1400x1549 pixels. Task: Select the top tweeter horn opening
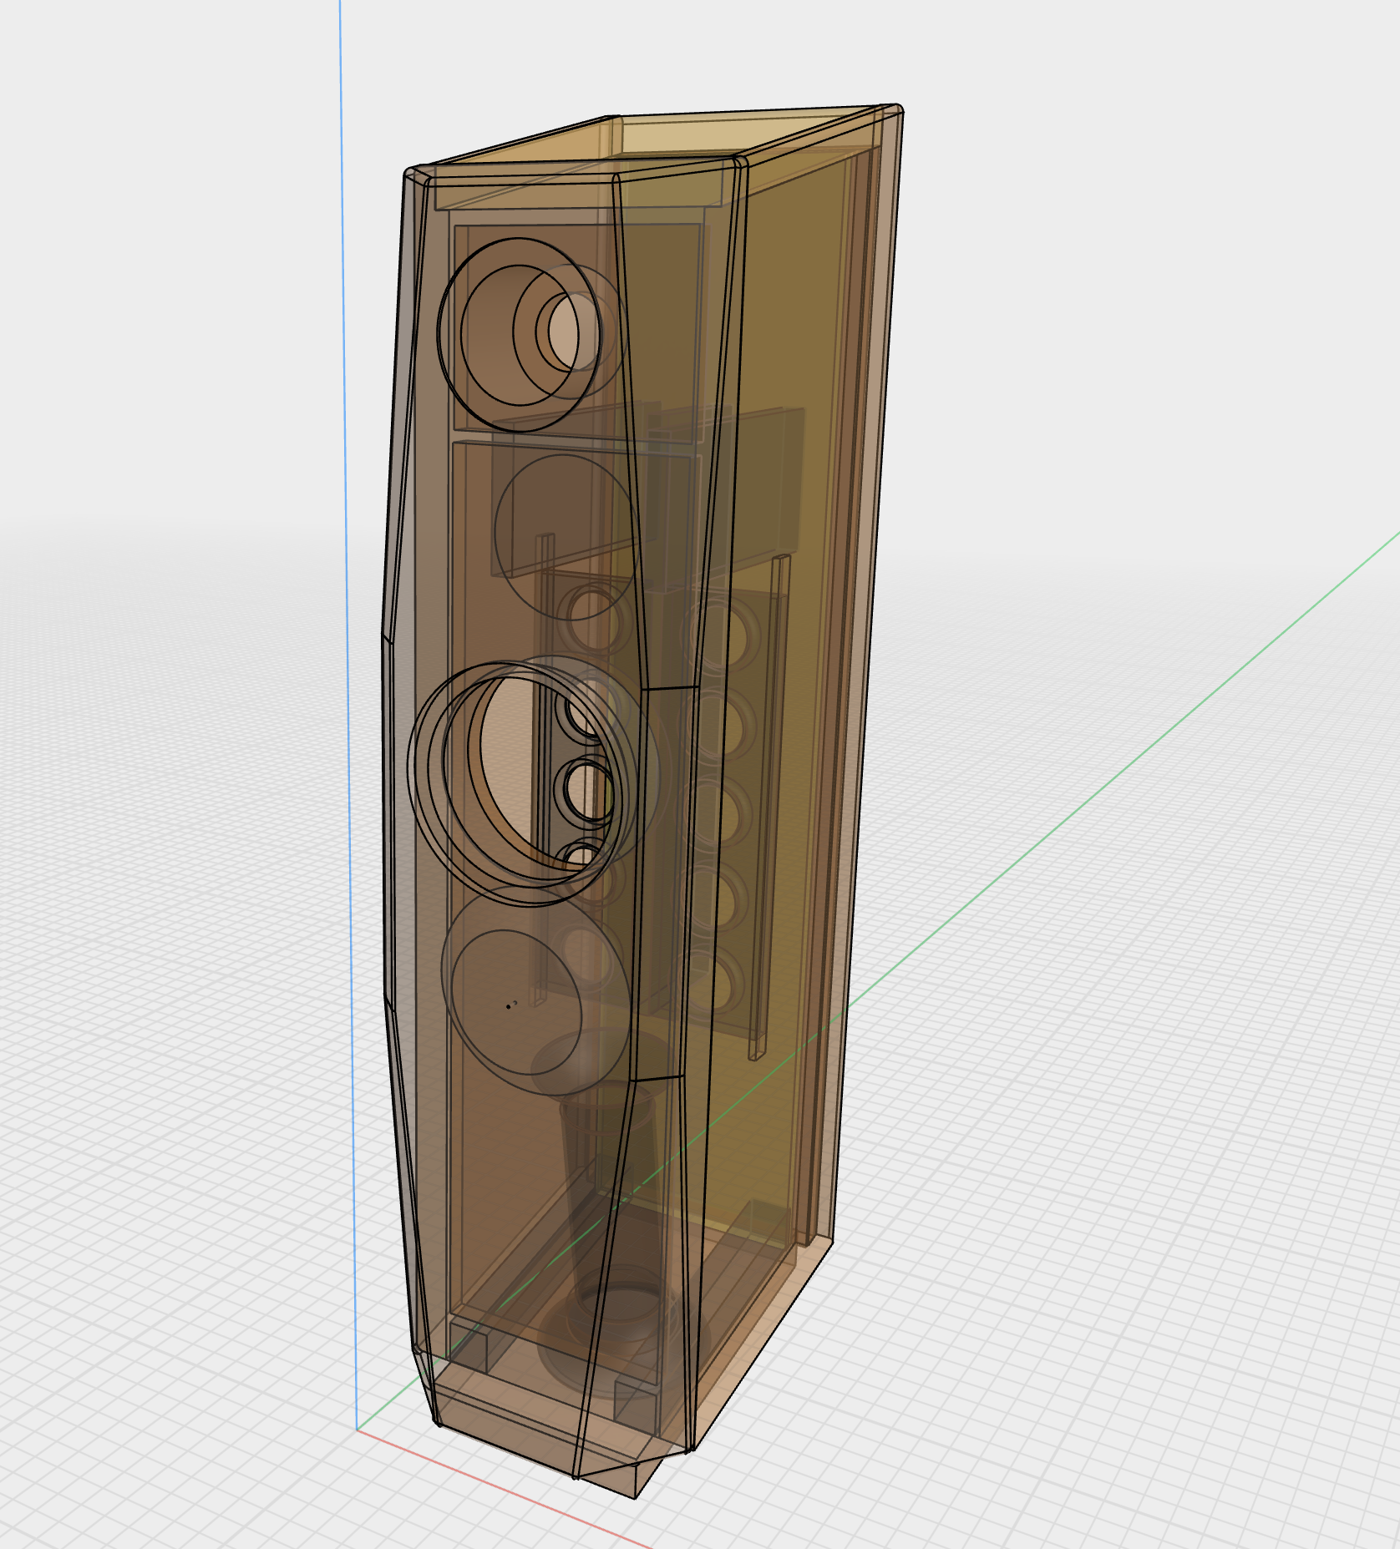pyautogui.click(x=519, y=334)
